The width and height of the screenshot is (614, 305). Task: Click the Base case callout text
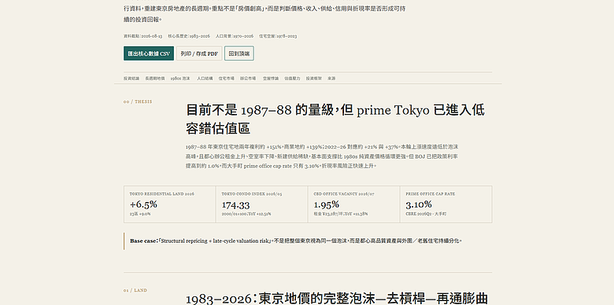point(296,241)
